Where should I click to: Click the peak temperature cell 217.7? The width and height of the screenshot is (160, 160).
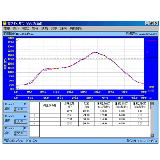coord(70,111)
